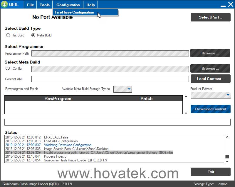Click the minus icon below RawProgram table

coord(186,113)
